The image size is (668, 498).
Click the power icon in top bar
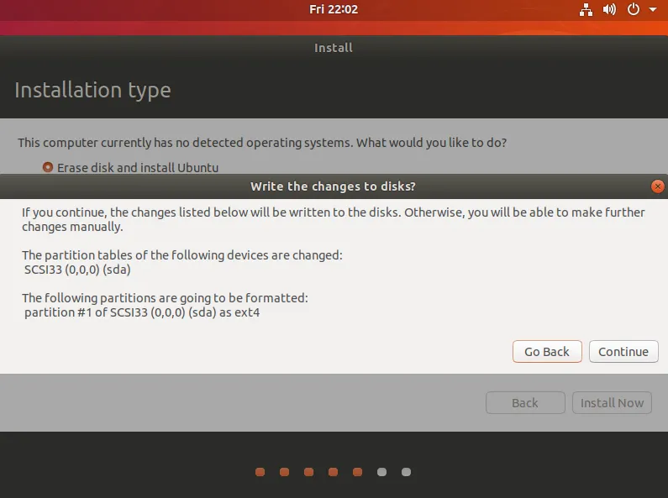(634, 9)
